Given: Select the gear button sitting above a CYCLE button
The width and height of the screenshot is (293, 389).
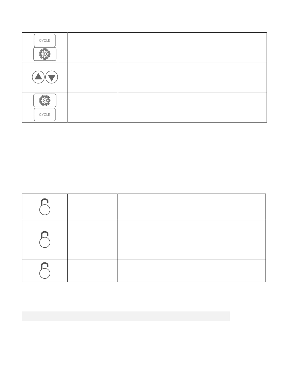Looking at the screenshot, I should pyautogui.click(x=45, y=100).
